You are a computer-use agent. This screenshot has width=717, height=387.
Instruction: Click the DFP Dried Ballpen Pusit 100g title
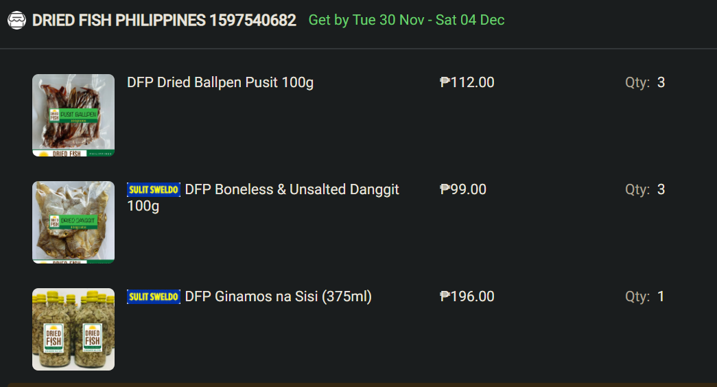click(220, 82)
